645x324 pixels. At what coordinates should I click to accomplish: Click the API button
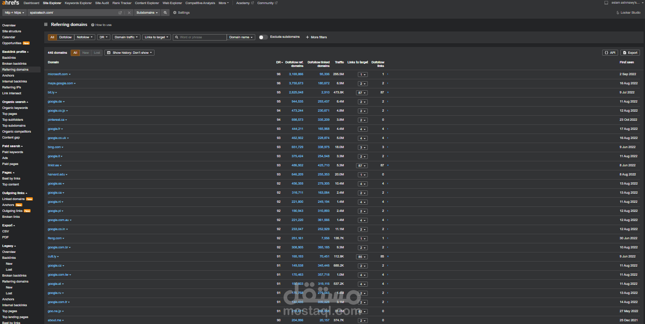610,53
